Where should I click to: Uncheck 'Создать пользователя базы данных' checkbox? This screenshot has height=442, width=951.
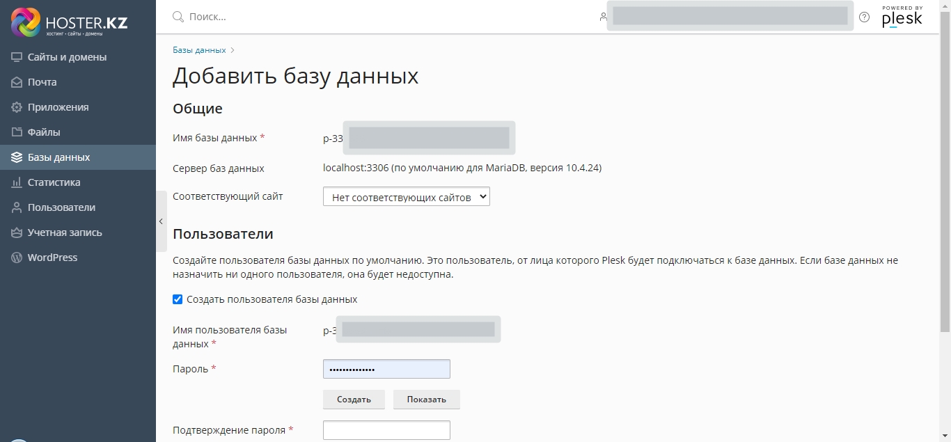coord(178,299)
